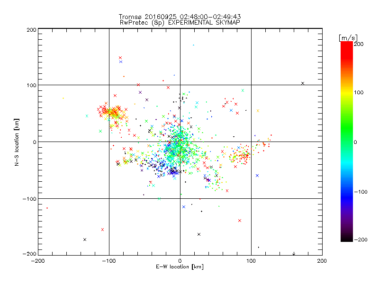Pick the cyan dot at E-W 19, N-S 171
This screenshot has height=284, width=379.
point(193,45)
